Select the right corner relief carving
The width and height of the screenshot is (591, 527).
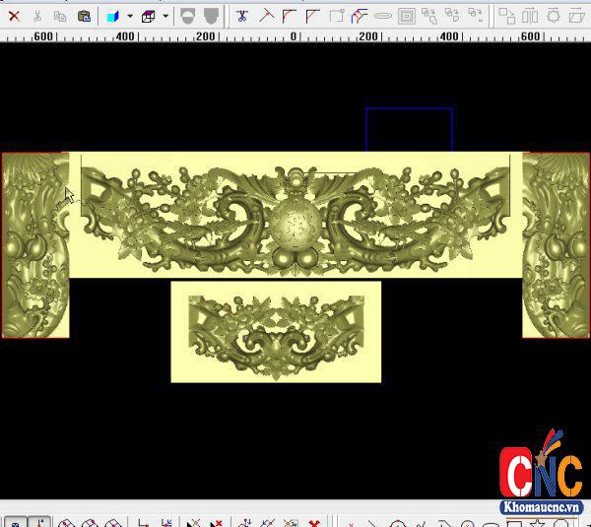(x=557, y=245)
